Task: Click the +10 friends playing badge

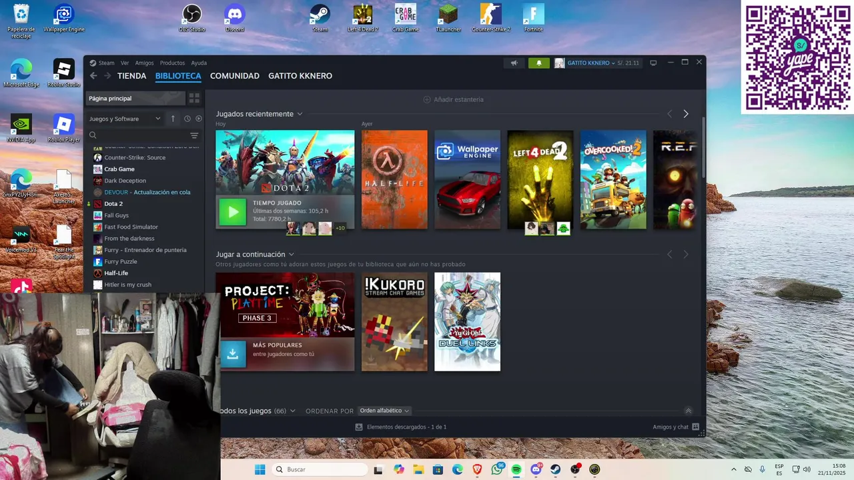Action: (x=340, y=228)
